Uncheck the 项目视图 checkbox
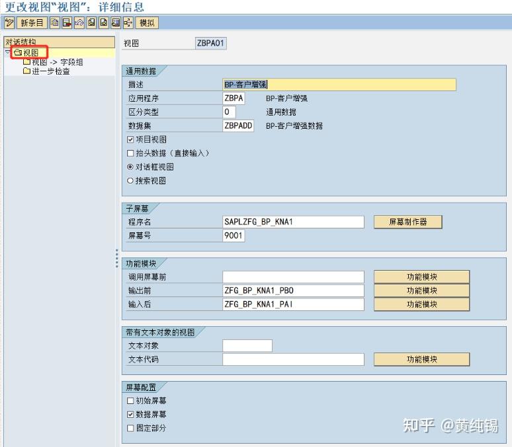Screen dimensions: 512x447 coord(130,139)
